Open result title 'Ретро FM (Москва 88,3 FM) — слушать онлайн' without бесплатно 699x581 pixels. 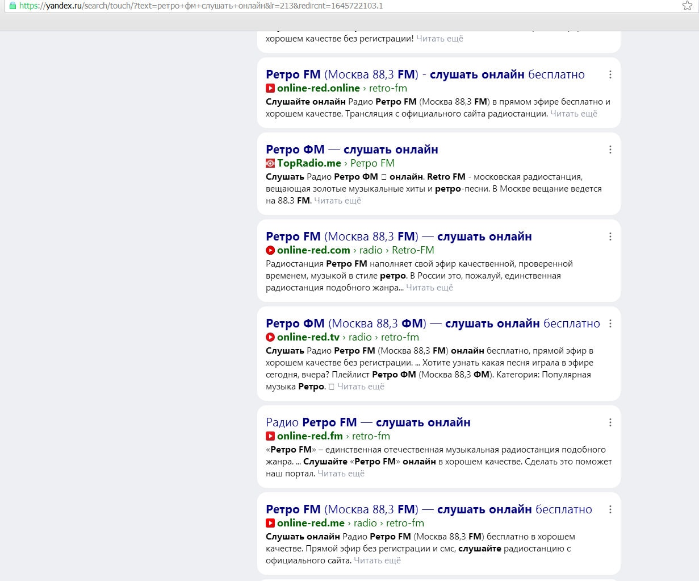399,236
